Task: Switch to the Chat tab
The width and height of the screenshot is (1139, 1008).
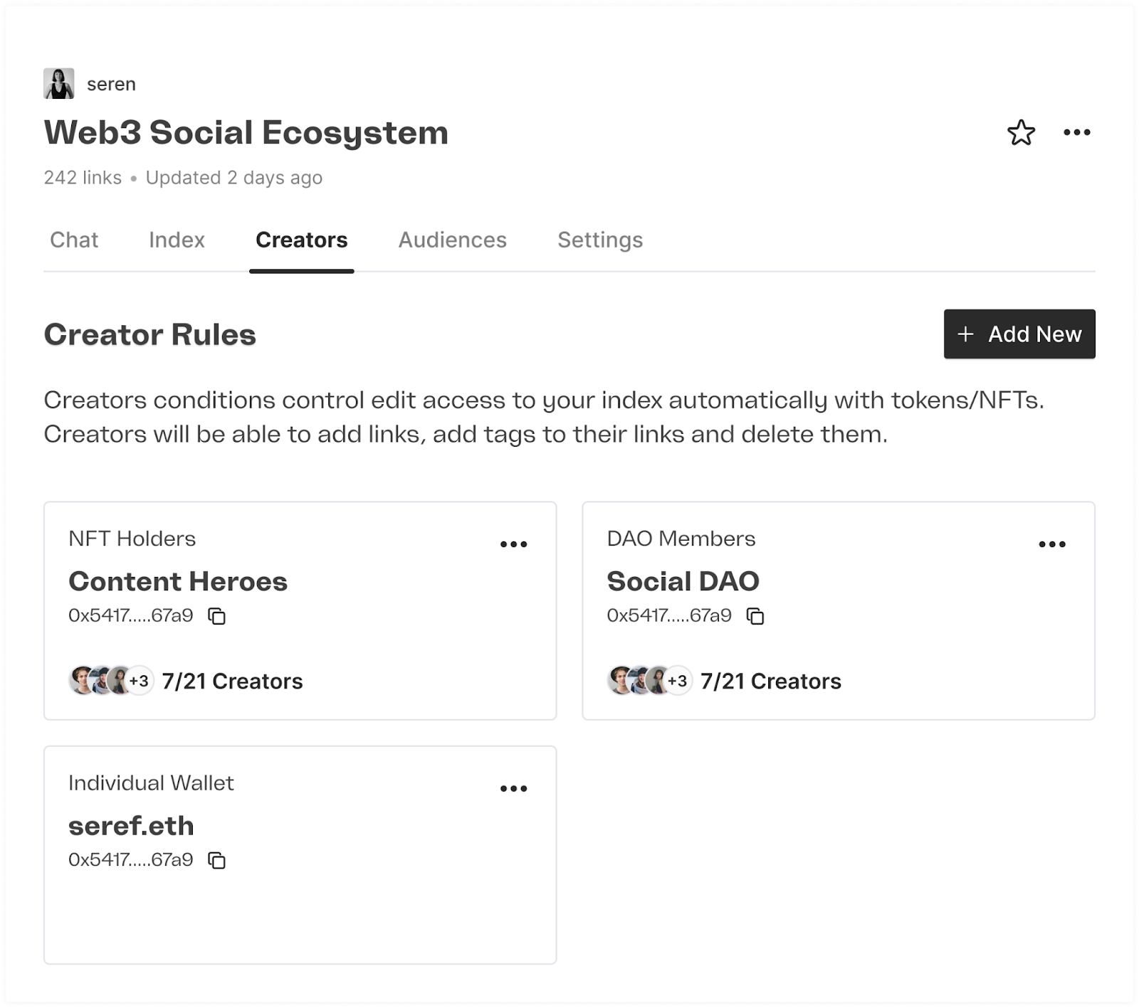Action: tap(74, 240)
